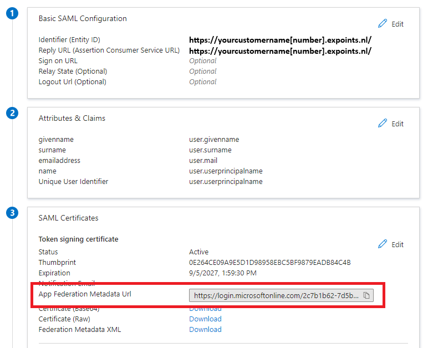Click the Status label

click(48, 252)
